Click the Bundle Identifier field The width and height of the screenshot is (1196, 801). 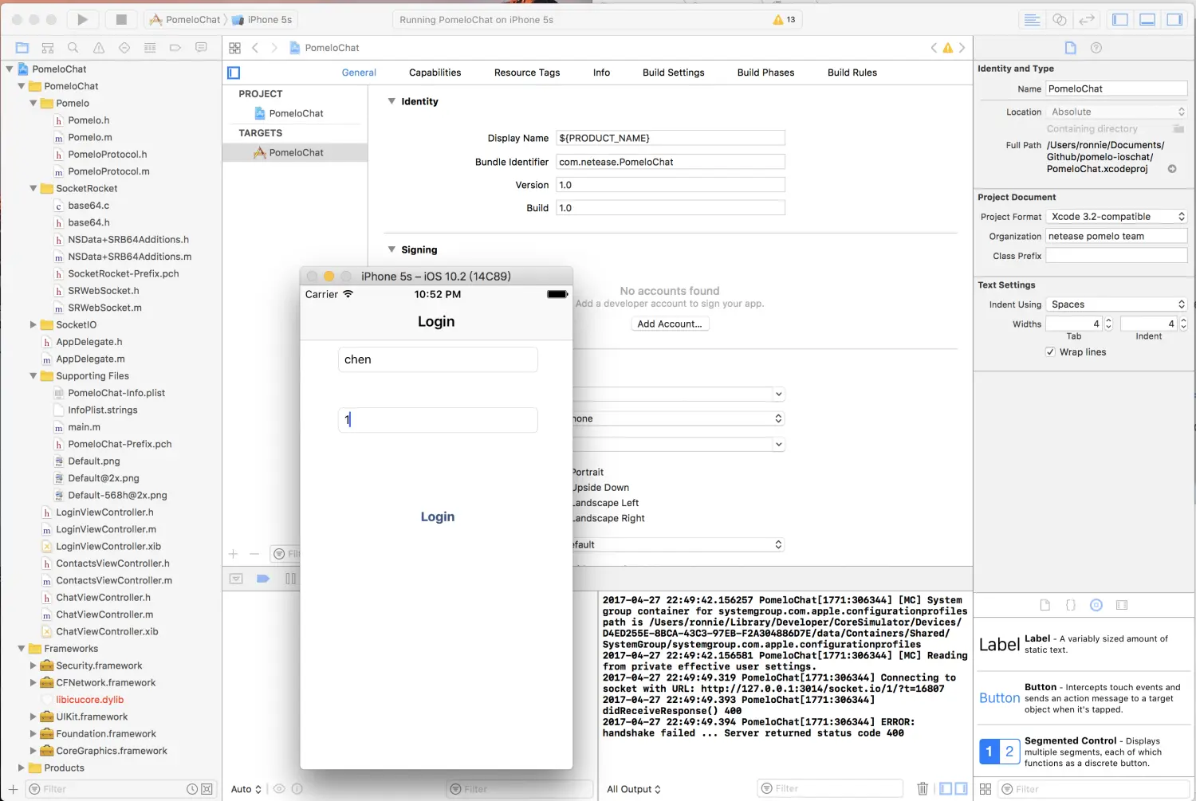[671, 162]
